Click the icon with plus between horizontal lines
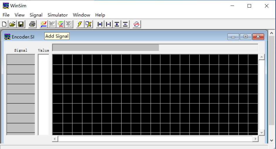This screenshot has height=149, width=276. point(117,24)
